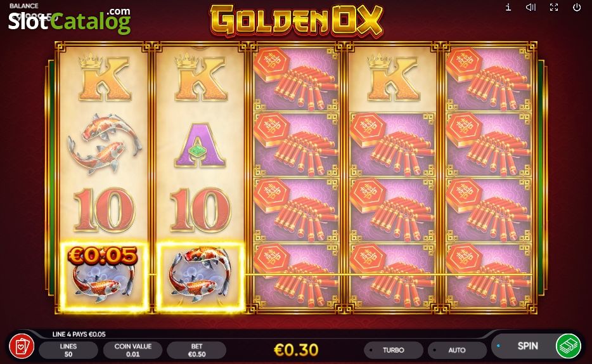Mute the game sound
592x364 pixels.
(x=531, y=7)
